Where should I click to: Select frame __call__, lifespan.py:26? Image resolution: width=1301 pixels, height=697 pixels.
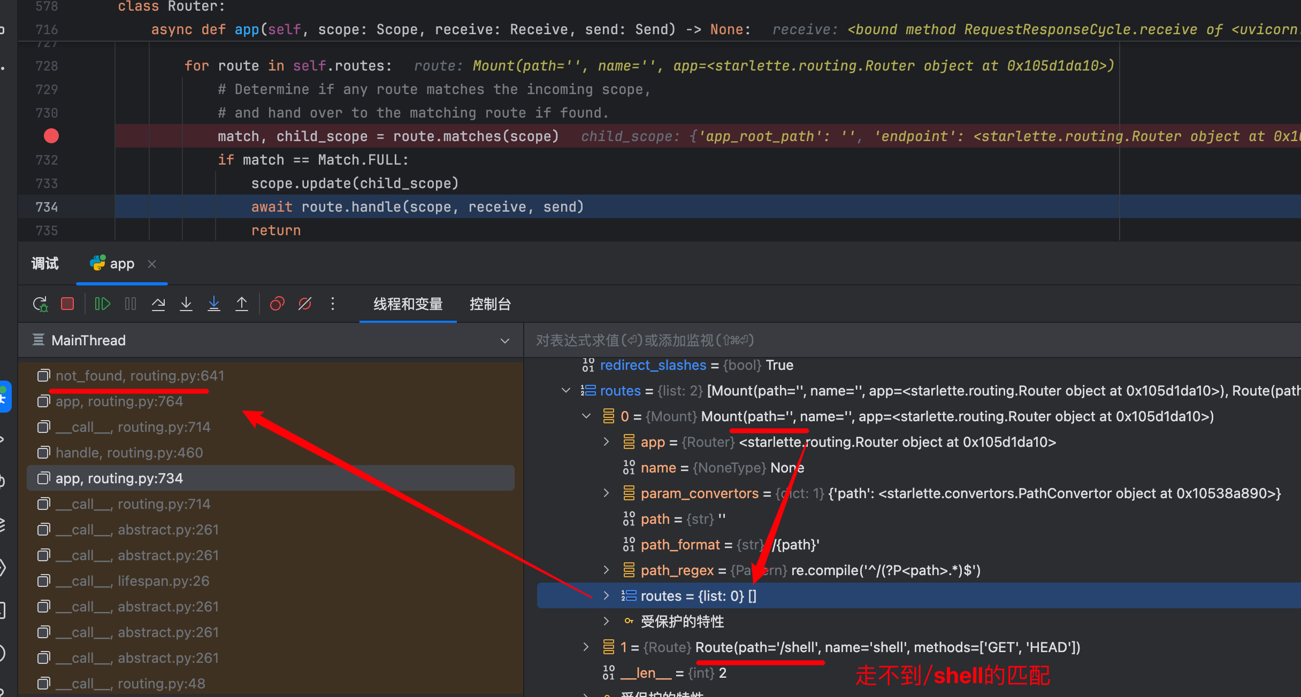271,581
